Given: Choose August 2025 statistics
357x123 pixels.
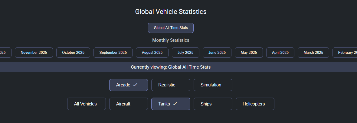Looking at the screenshot, I should [152, 53].
